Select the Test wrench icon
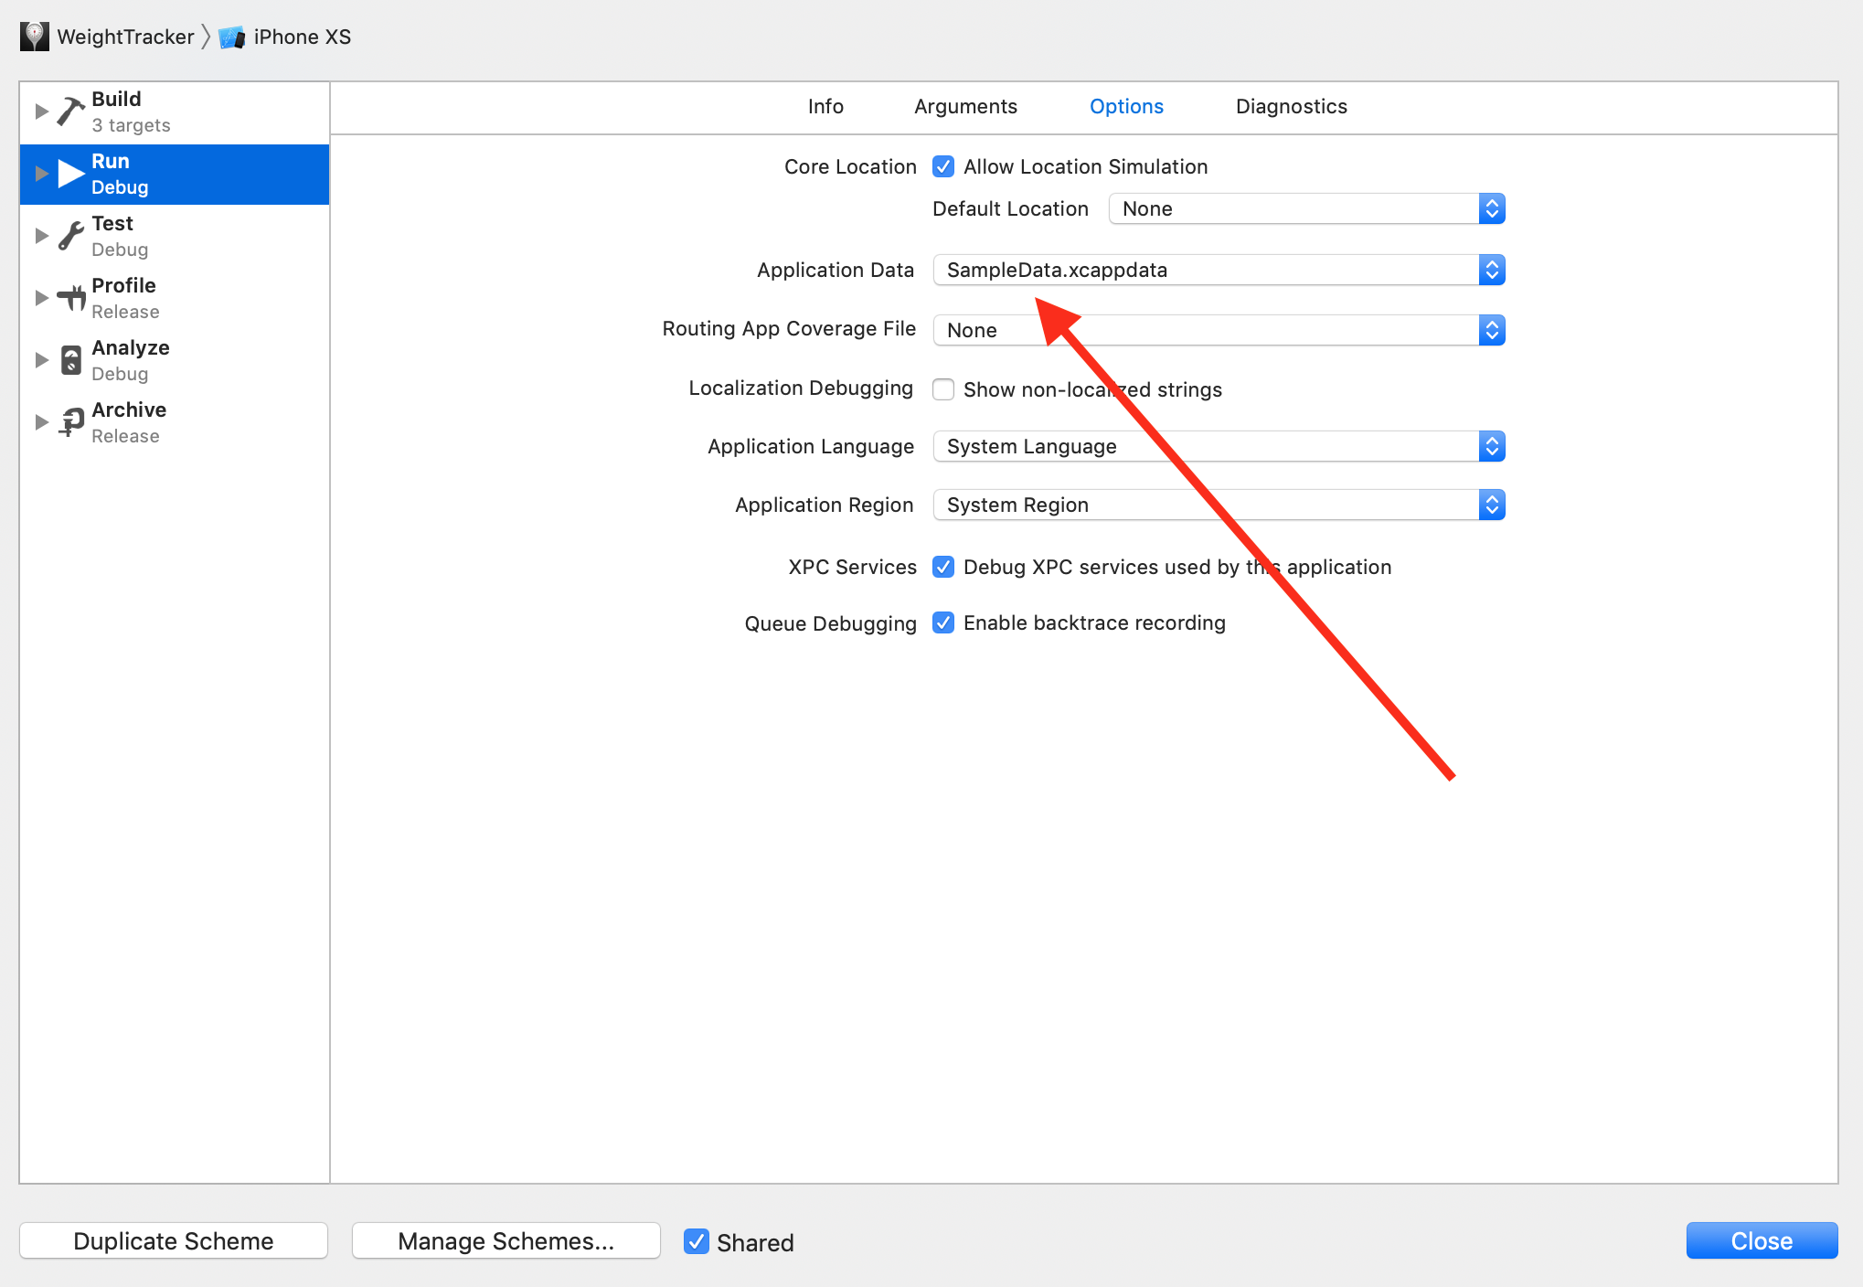 point(71,236)
